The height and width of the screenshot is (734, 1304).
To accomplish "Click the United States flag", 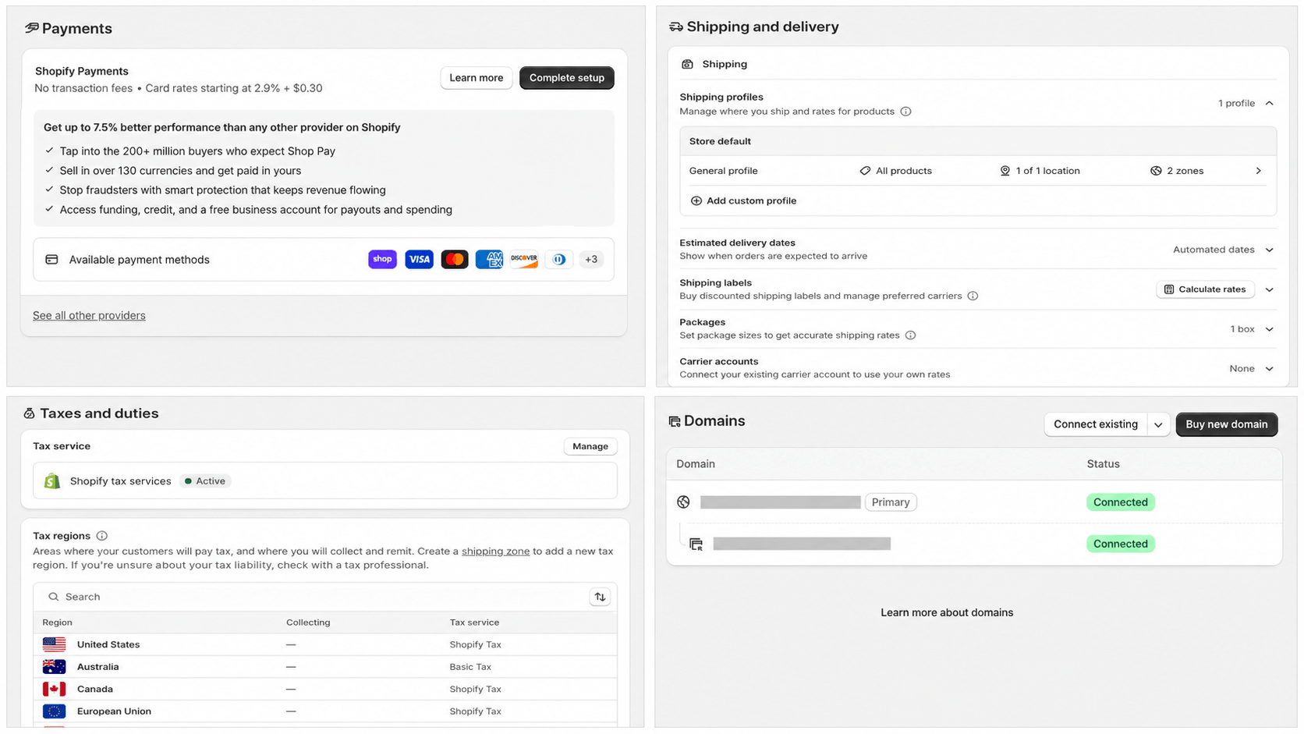I will [54, 644].
